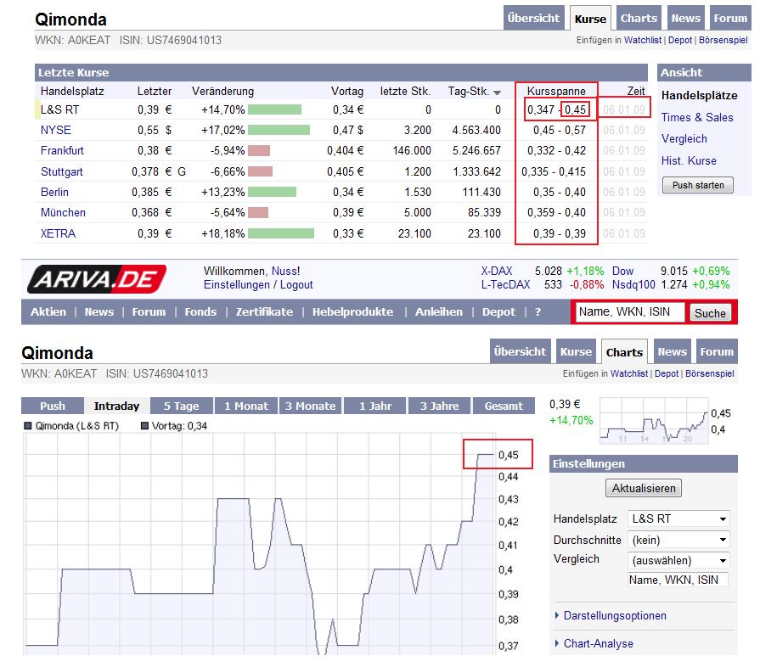Open the Aktien menu in the navigation bar
Viewport: 760px width, 667px height.
[x=48, y=312]
